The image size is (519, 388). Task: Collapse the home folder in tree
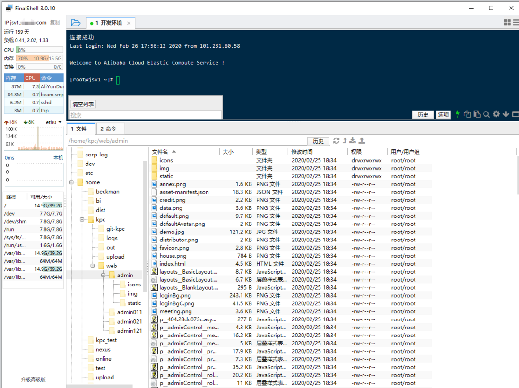click(x=71, y=182)
